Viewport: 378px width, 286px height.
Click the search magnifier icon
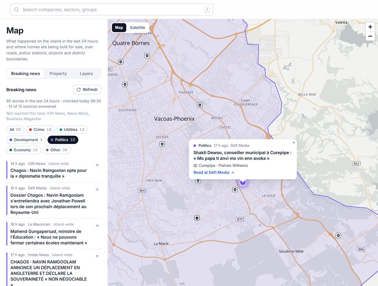click(17, 9)
